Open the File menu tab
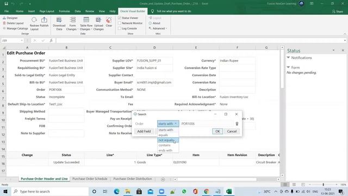This screenshot has width=348, height=196. [x=7, y=11]
